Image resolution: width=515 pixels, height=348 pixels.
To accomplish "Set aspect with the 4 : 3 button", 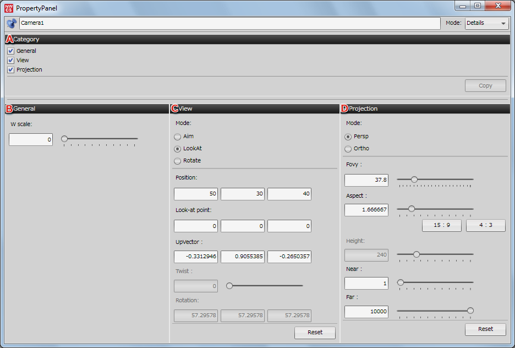I will tap(485, 226).
